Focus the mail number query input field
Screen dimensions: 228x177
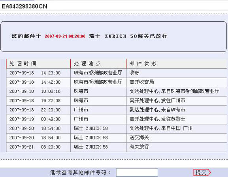click(x=137, y=173)
